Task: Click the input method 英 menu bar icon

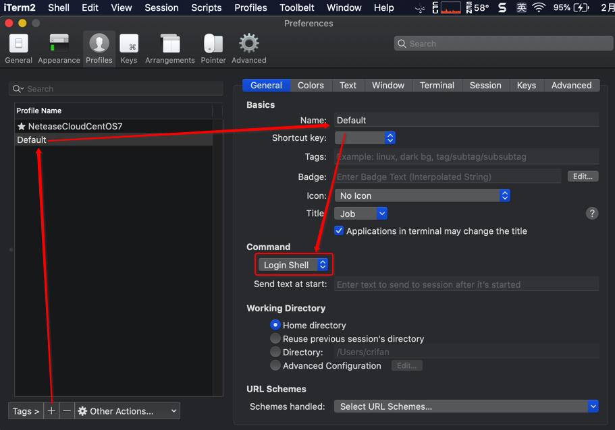Action: (521, 7)
